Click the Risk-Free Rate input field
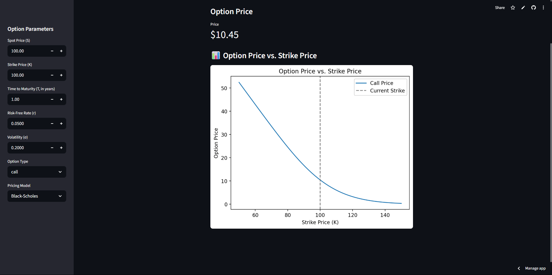The image size is (552, 275). pyautogui.click(x=27, y=124)
